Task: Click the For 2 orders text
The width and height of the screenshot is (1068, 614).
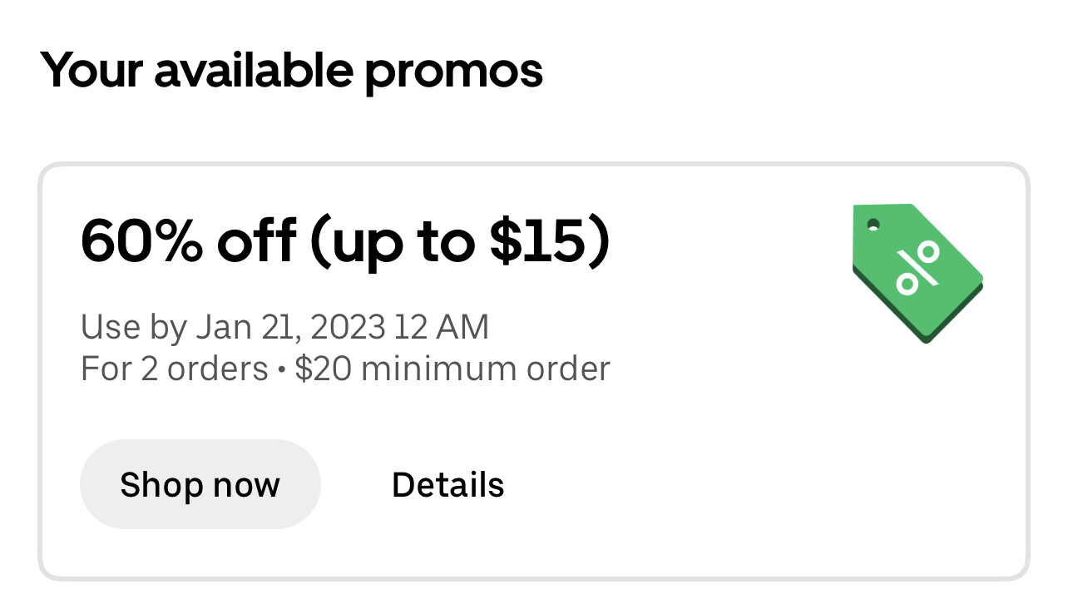Action: [x=175, y=369]
